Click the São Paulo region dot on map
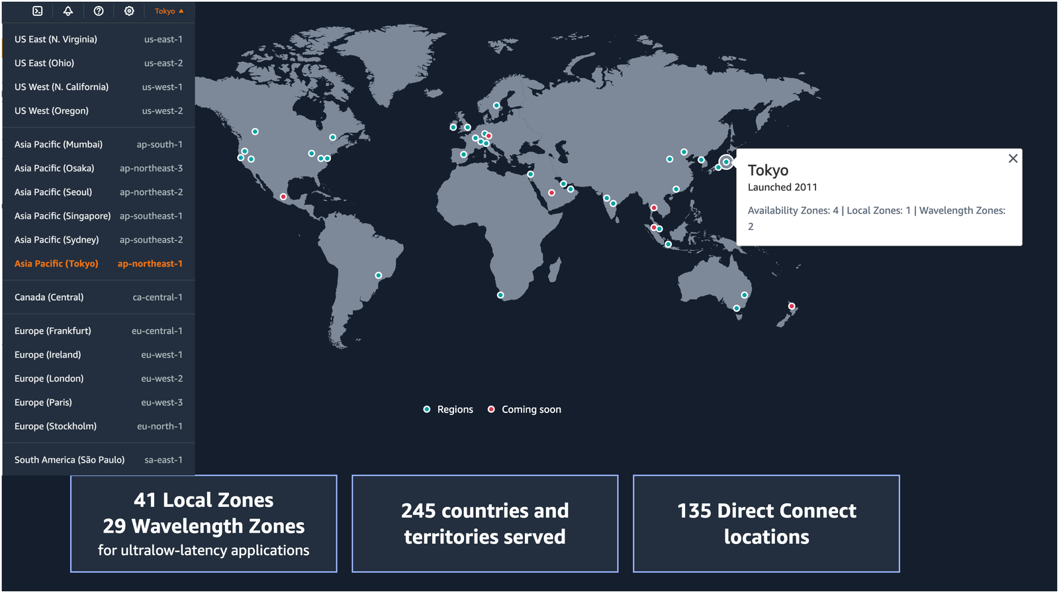The image size is (1059, 593). point(379,275)
